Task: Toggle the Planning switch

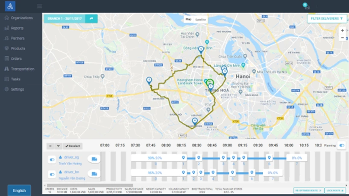Action: coord(342,146)
